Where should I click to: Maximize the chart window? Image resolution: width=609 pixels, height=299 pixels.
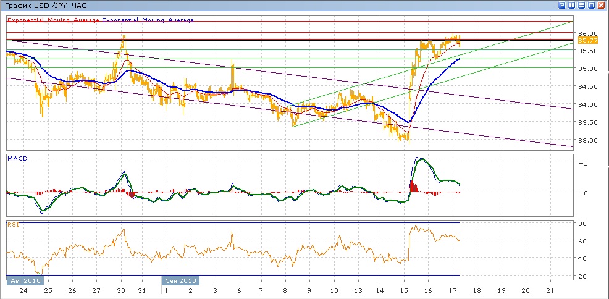pyautogui.click(x=592, y=5)
